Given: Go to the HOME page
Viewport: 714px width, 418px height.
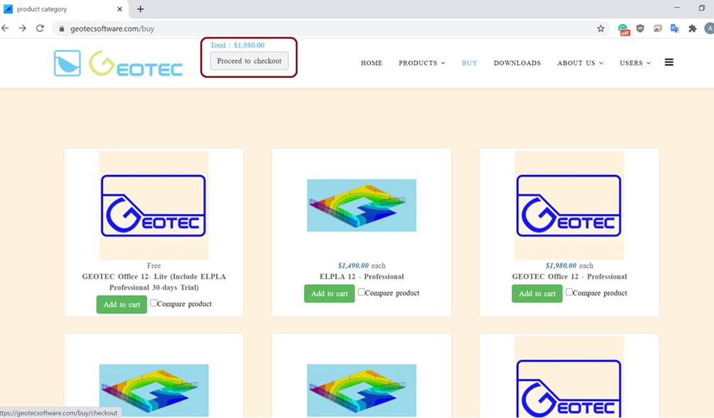Looking at the screenshot, I should click(x=372, y=63).
